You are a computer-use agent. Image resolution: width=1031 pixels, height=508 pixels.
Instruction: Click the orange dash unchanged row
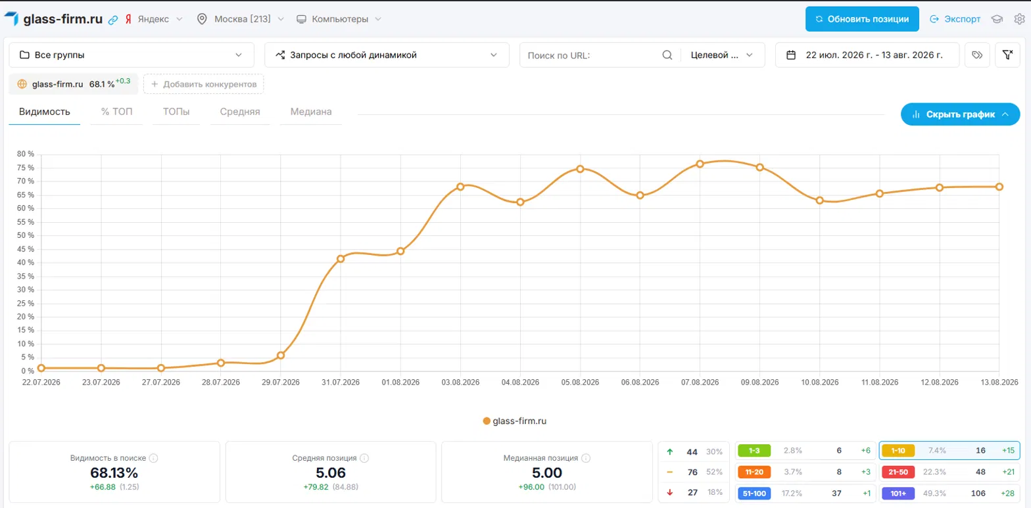(x=694, y=471)
